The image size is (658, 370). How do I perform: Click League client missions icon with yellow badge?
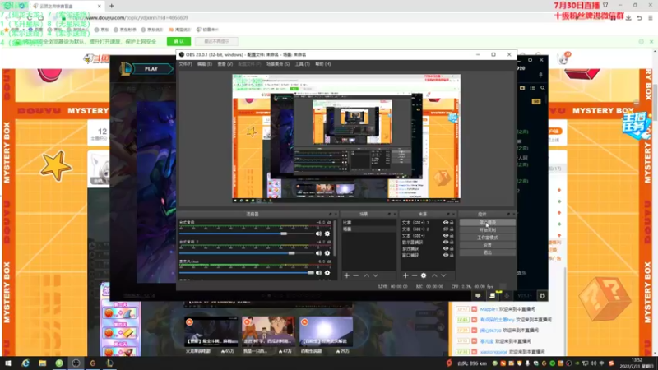493,296
